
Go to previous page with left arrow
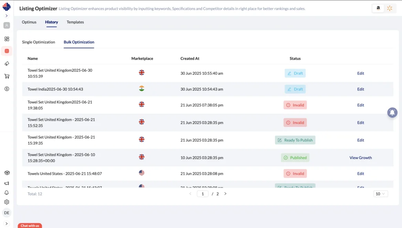(190, 193)
